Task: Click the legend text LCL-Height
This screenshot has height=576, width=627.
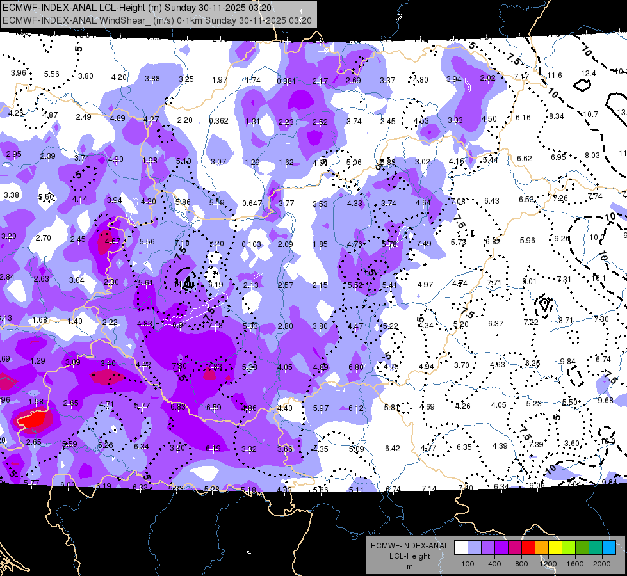Action: pos(409,556)
